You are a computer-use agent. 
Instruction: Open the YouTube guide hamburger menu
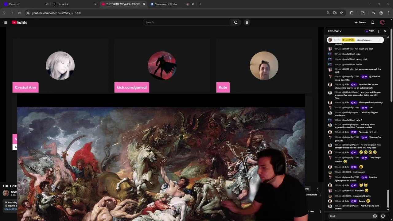[x=6, y=22]
